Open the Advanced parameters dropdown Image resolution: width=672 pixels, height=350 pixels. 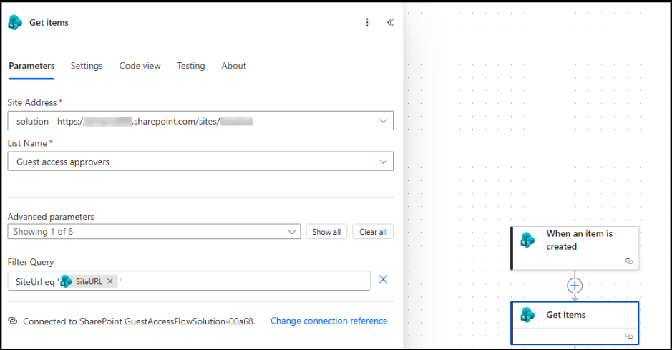click(293, 232)
